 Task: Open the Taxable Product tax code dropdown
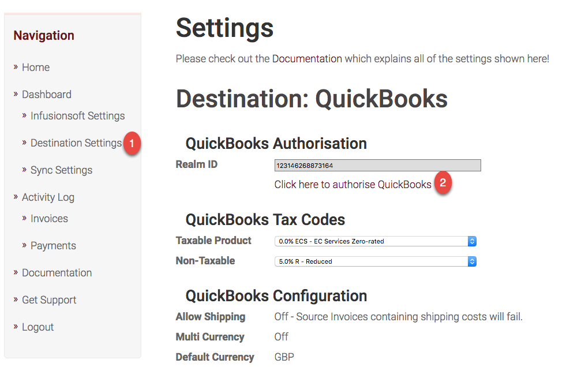pos(376,241)
